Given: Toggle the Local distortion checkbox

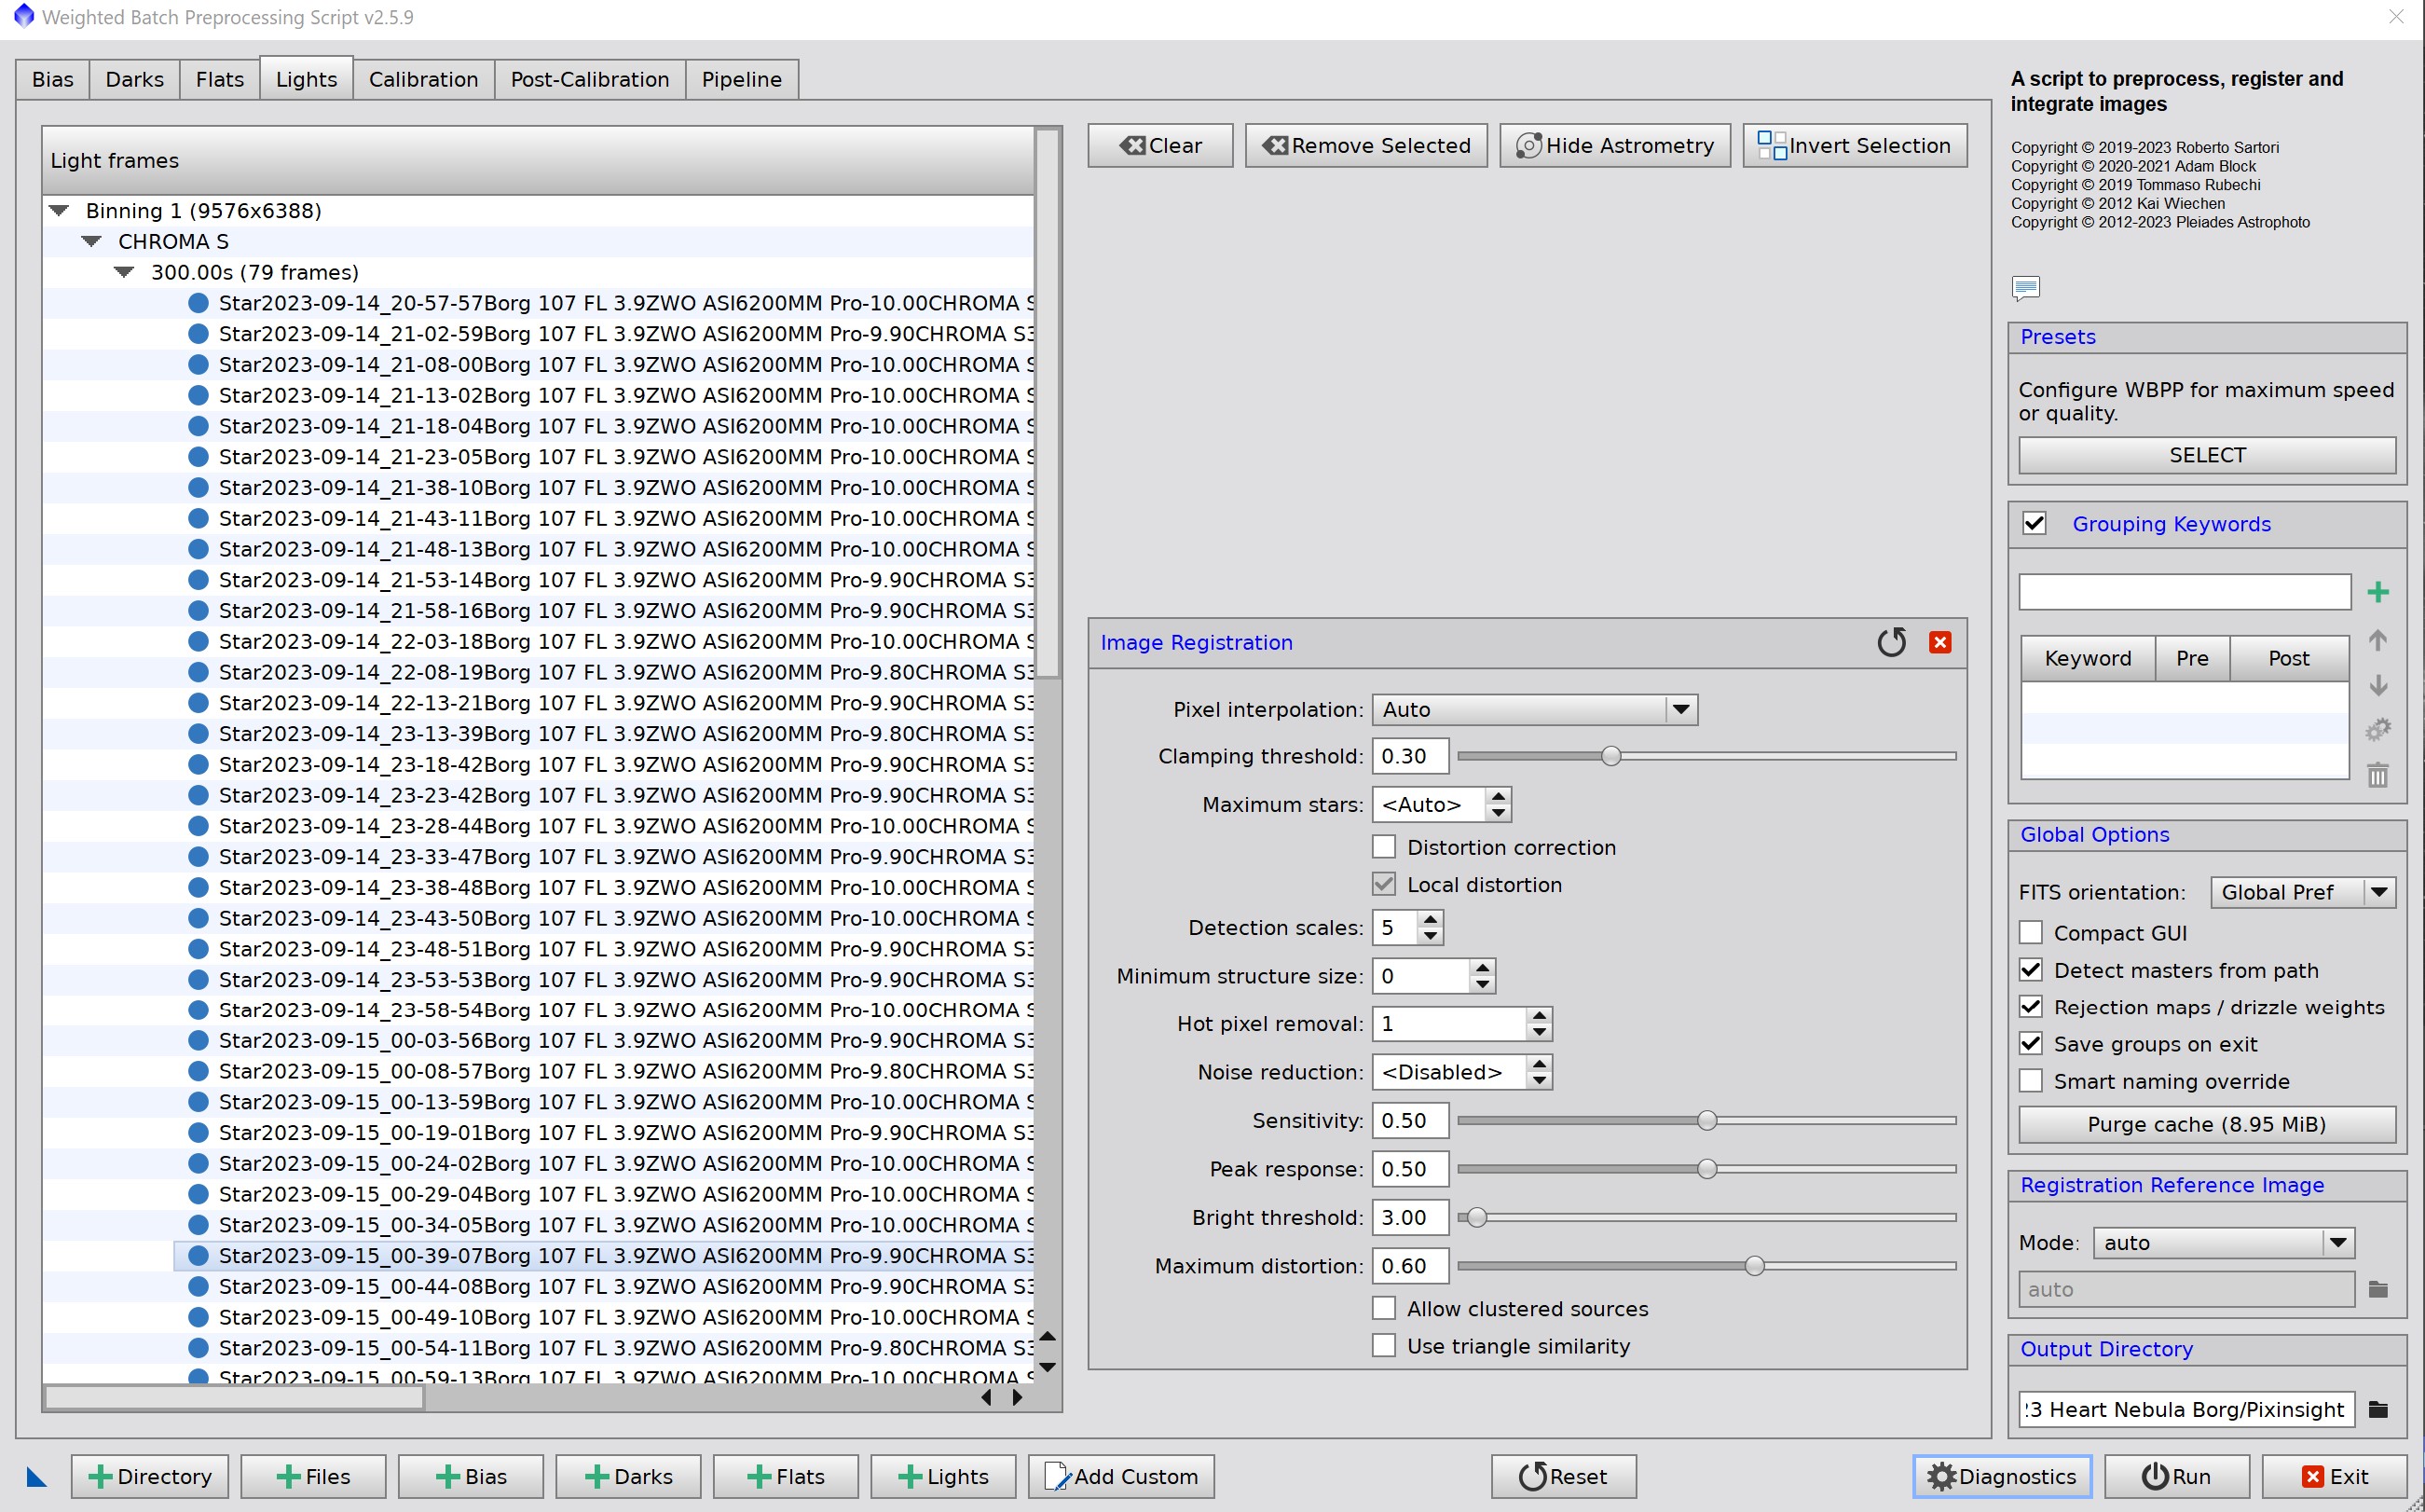Looking at the screenshot, I should pos(1383,884).
